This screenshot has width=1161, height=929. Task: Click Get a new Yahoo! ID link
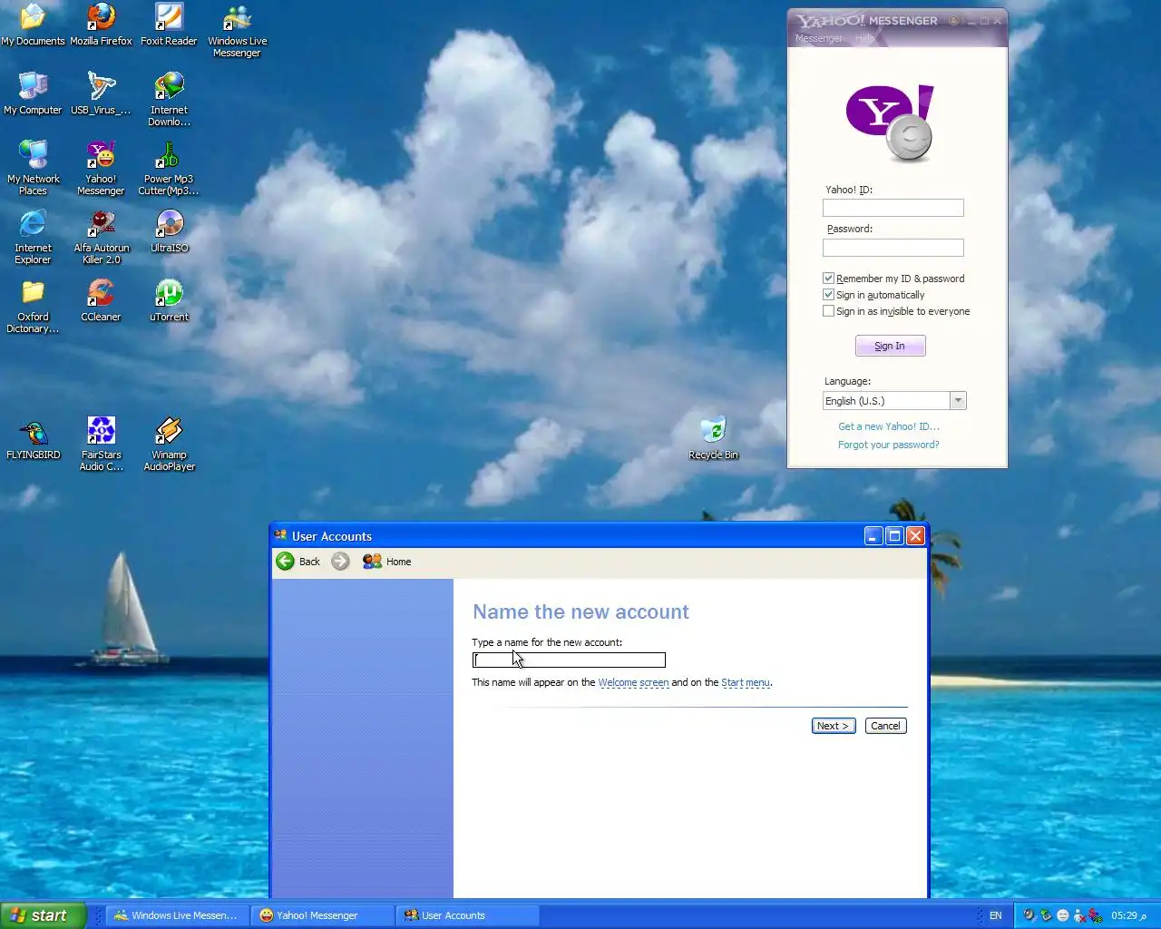(x=889, y=426)
